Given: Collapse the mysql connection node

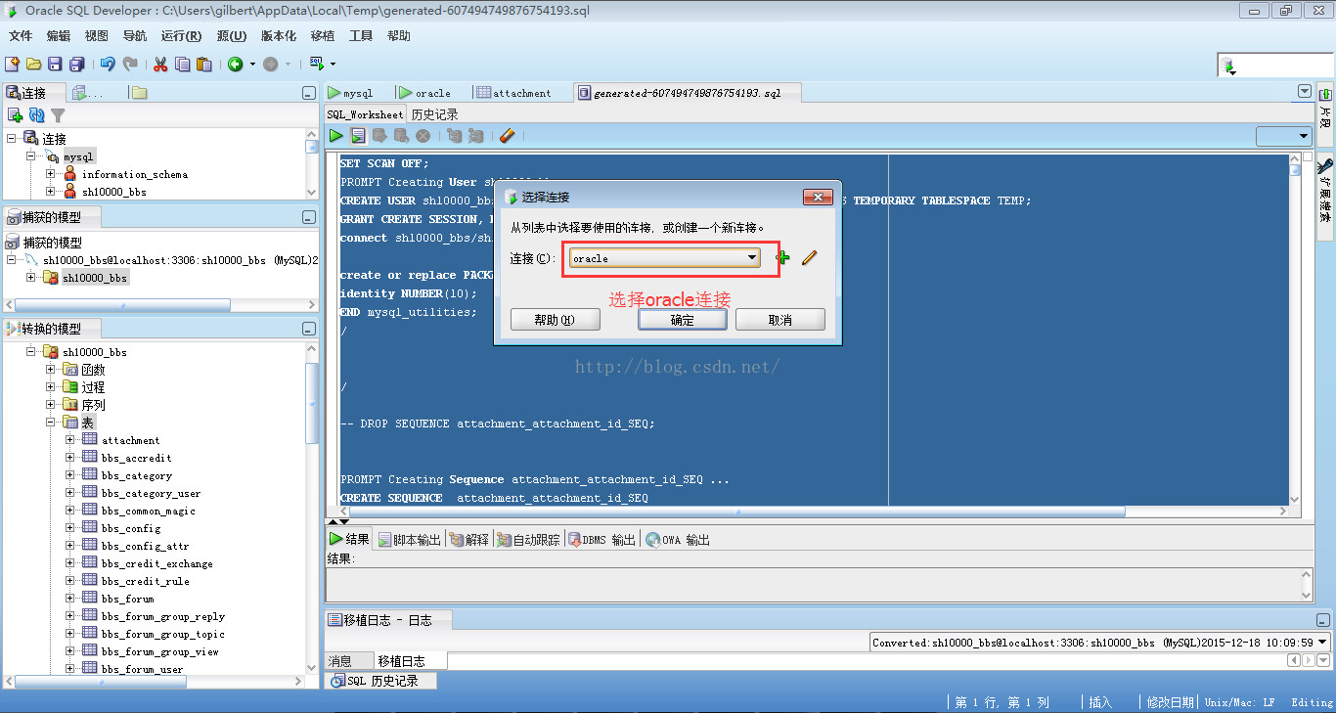Looking at the screenshot, I should tap(31, 156).
